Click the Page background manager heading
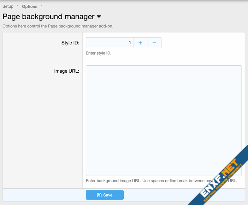248x205 pixels. pos(48,17)
